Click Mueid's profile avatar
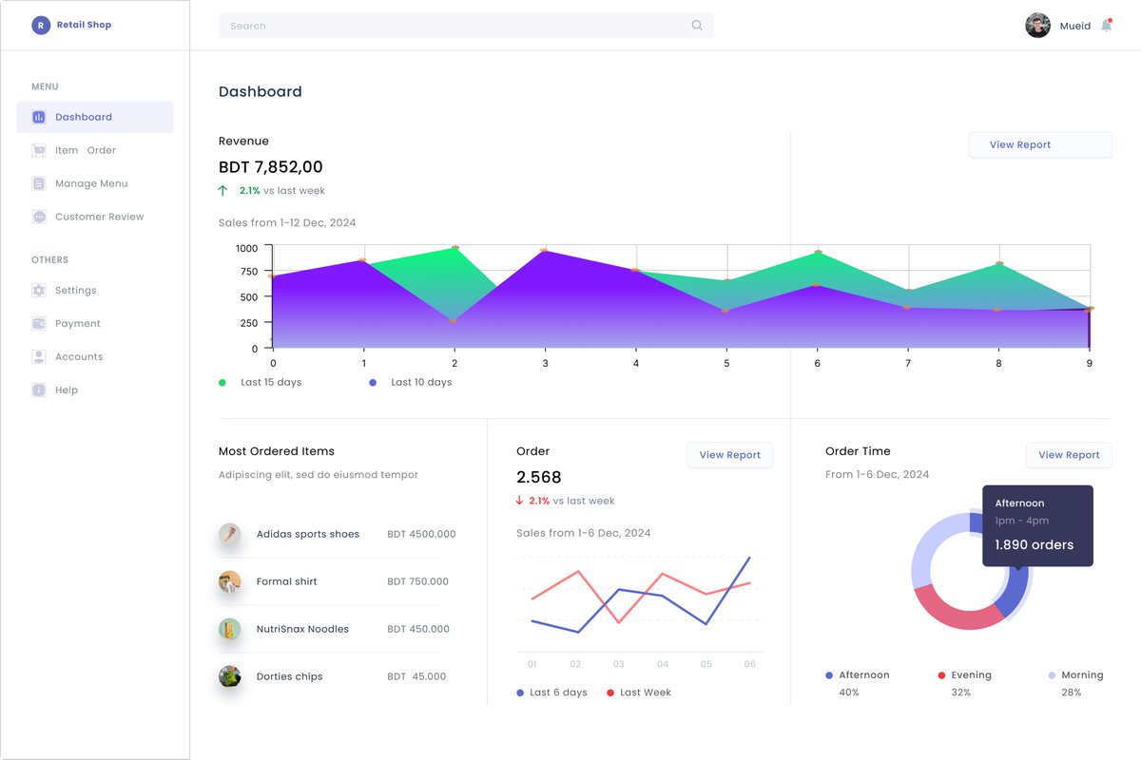The height and width of the screenshot is (760, 1141). point(1037,26)
